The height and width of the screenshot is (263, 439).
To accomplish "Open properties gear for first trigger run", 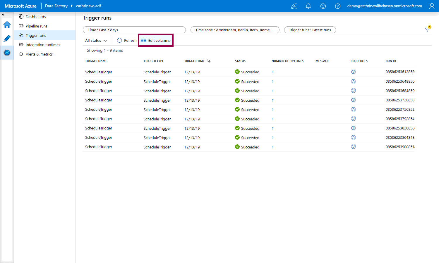I will 354,72.
